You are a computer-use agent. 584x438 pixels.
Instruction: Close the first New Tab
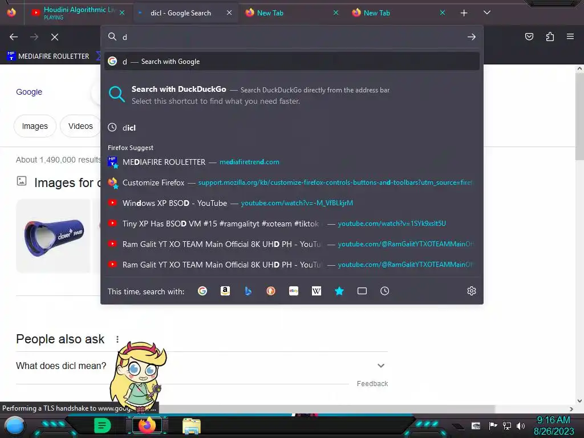tap(335, 13)
